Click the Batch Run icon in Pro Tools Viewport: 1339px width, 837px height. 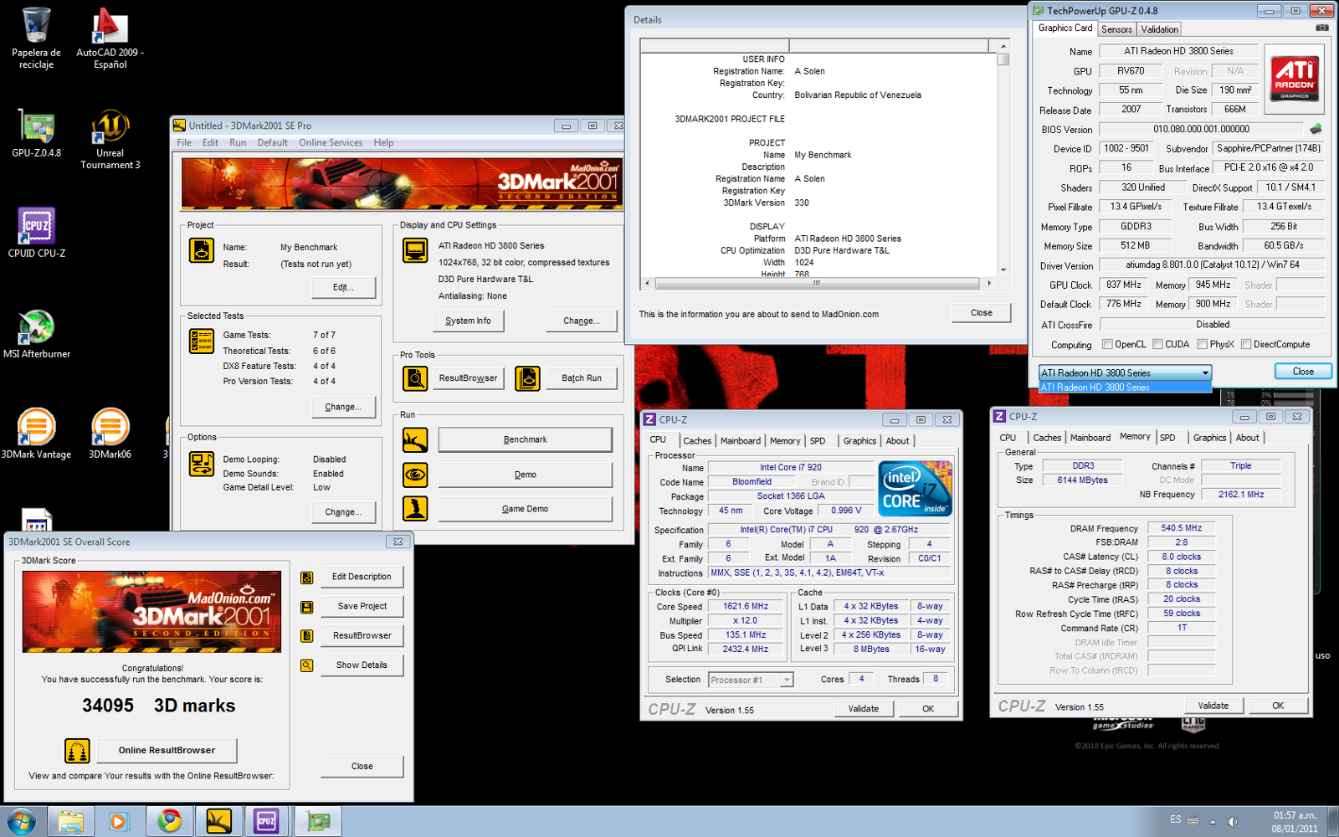[x=527, y=378]
